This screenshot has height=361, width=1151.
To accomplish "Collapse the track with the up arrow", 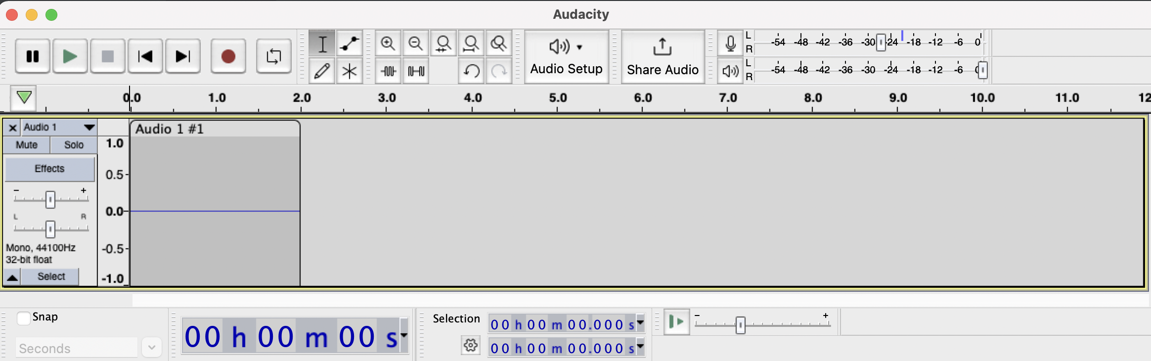I will click(12, 277).
